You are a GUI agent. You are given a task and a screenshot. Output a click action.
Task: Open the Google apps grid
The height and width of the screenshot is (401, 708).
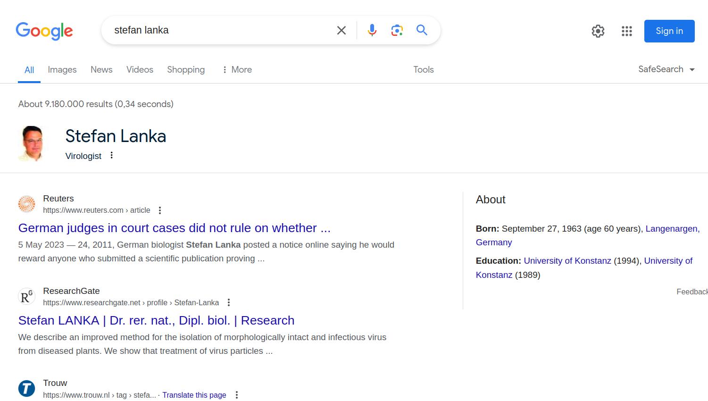tap(626, 31)
